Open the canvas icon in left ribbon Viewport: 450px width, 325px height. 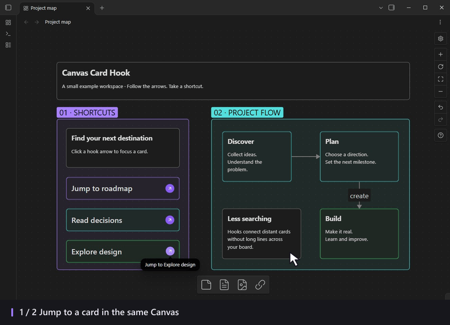coord(8,22)
